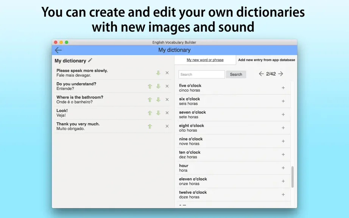Add "nine o'clock" with plus icon
This screenshot has width=349, height=218.
[x=283, y=141]
